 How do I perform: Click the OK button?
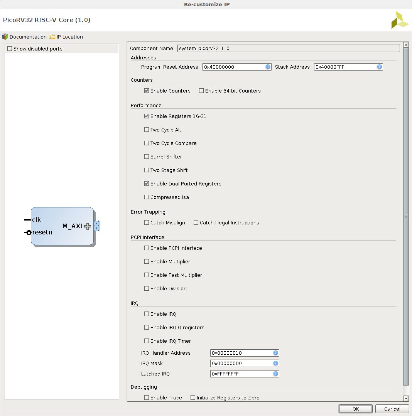click(355, 409)
